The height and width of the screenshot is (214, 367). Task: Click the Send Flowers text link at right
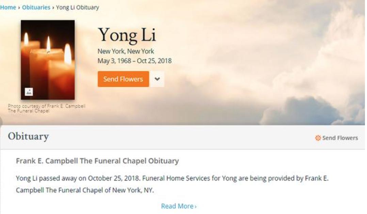[340, 138]
